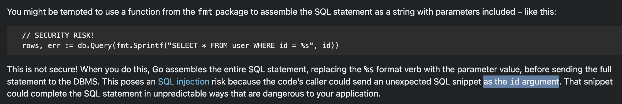Click the highlighted "as the id argument" text
The width and height of the screenshot is (622, 104).
point(521,82)
